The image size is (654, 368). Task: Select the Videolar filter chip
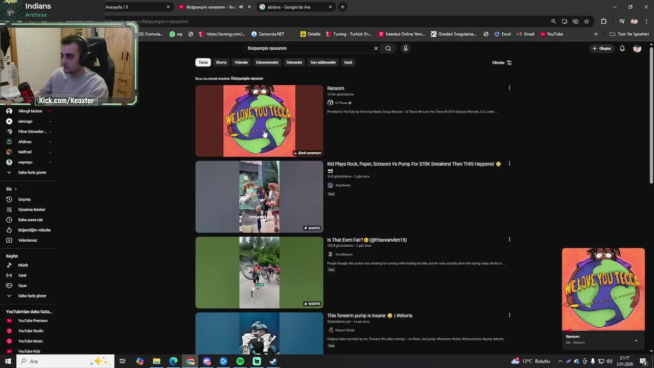click(241, 62)
